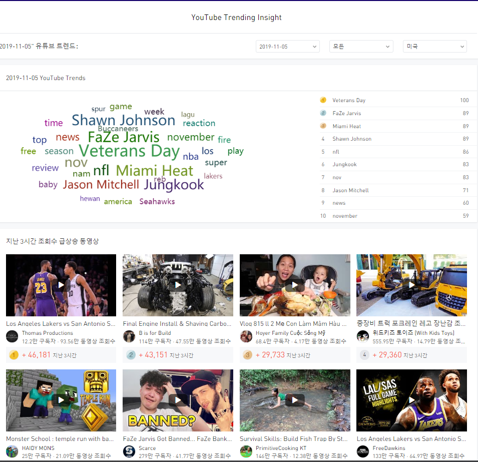Select Veterans Day in the ranking list
Image resolution: width=478 pixels, height=462 pixels.
coord(349,100)
